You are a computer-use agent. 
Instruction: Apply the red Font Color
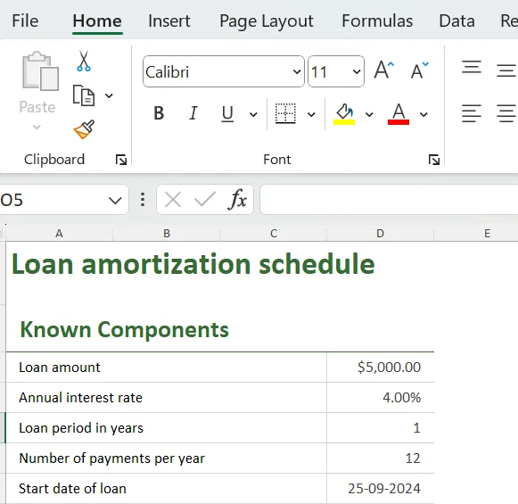[399, 114]
